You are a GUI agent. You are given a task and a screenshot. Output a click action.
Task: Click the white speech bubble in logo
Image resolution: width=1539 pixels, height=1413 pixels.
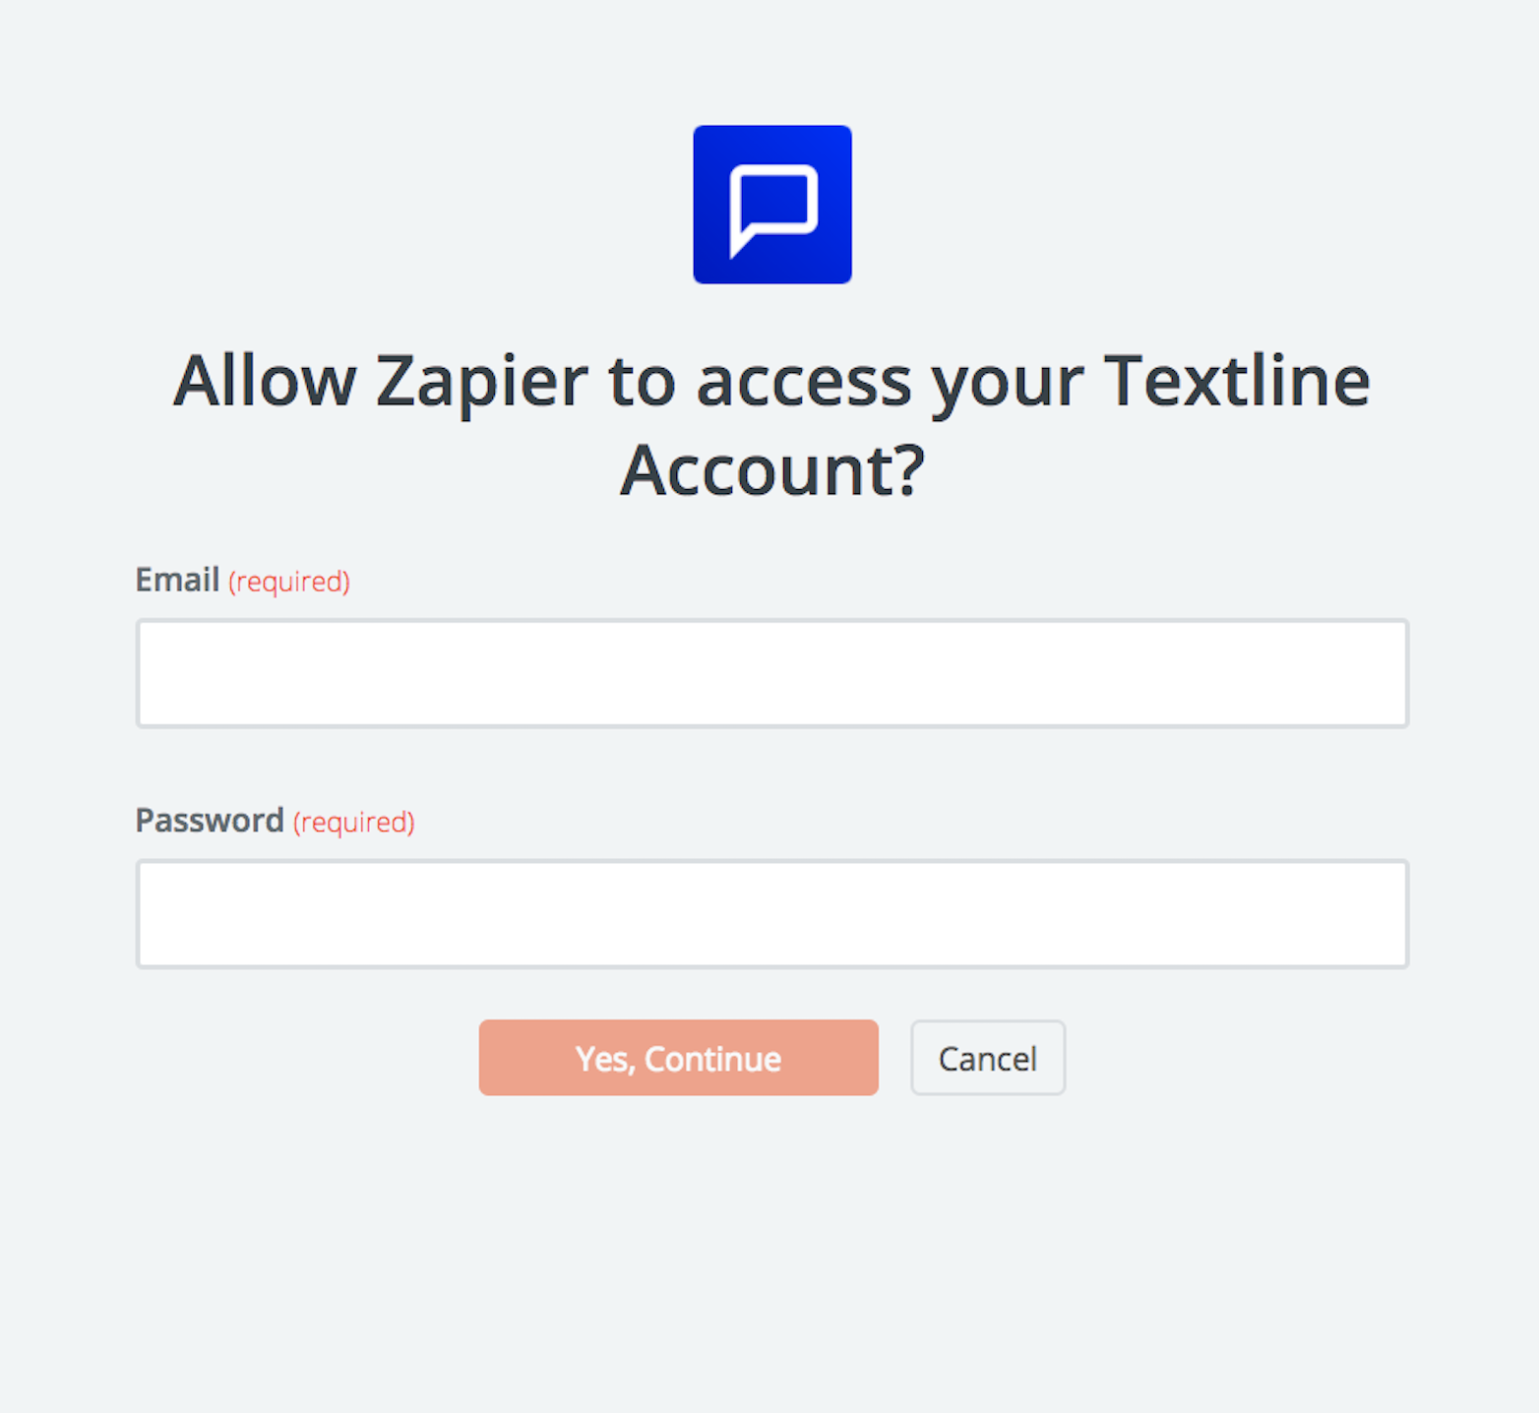pos(773,211)
